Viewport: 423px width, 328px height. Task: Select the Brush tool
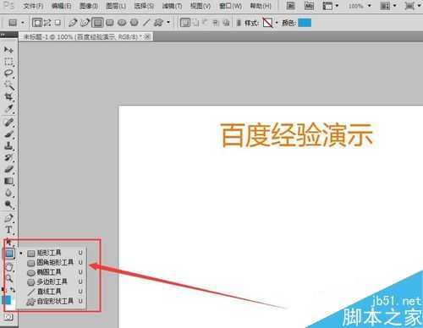tap(8, 134)
